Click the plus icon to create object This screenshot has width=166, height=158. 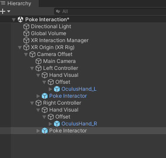[x=3, y=11]
